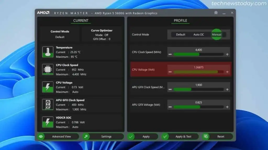Increase CPU Clock Speed with the plus stepper
Screen dimensions: 268x150
click(x=227, y=54)
